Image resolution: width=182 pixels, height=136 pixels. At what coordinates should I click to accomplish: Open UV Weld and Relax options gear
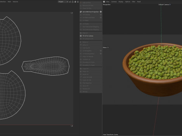pyautogui.click(x=101, y=17)
